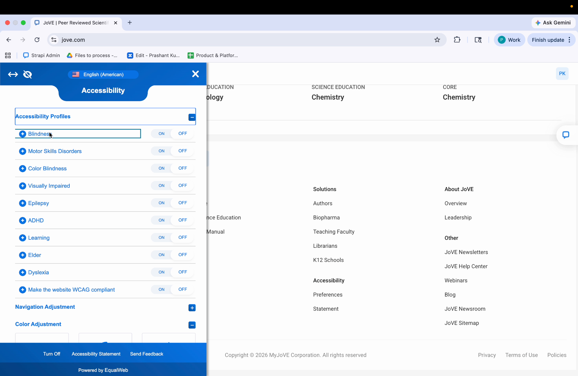This screenshot has height=376, width=578.
Task: Turn ON the ADHD profile
Action: (162, 220)
